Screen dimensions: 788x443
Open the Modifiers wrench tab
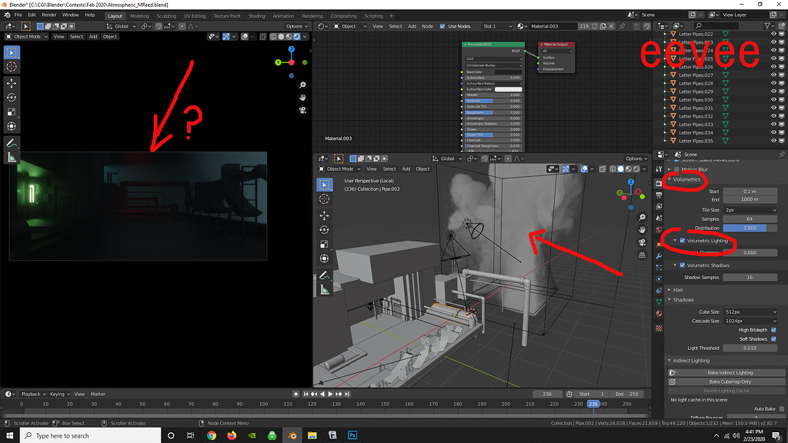tap(659, 256)
